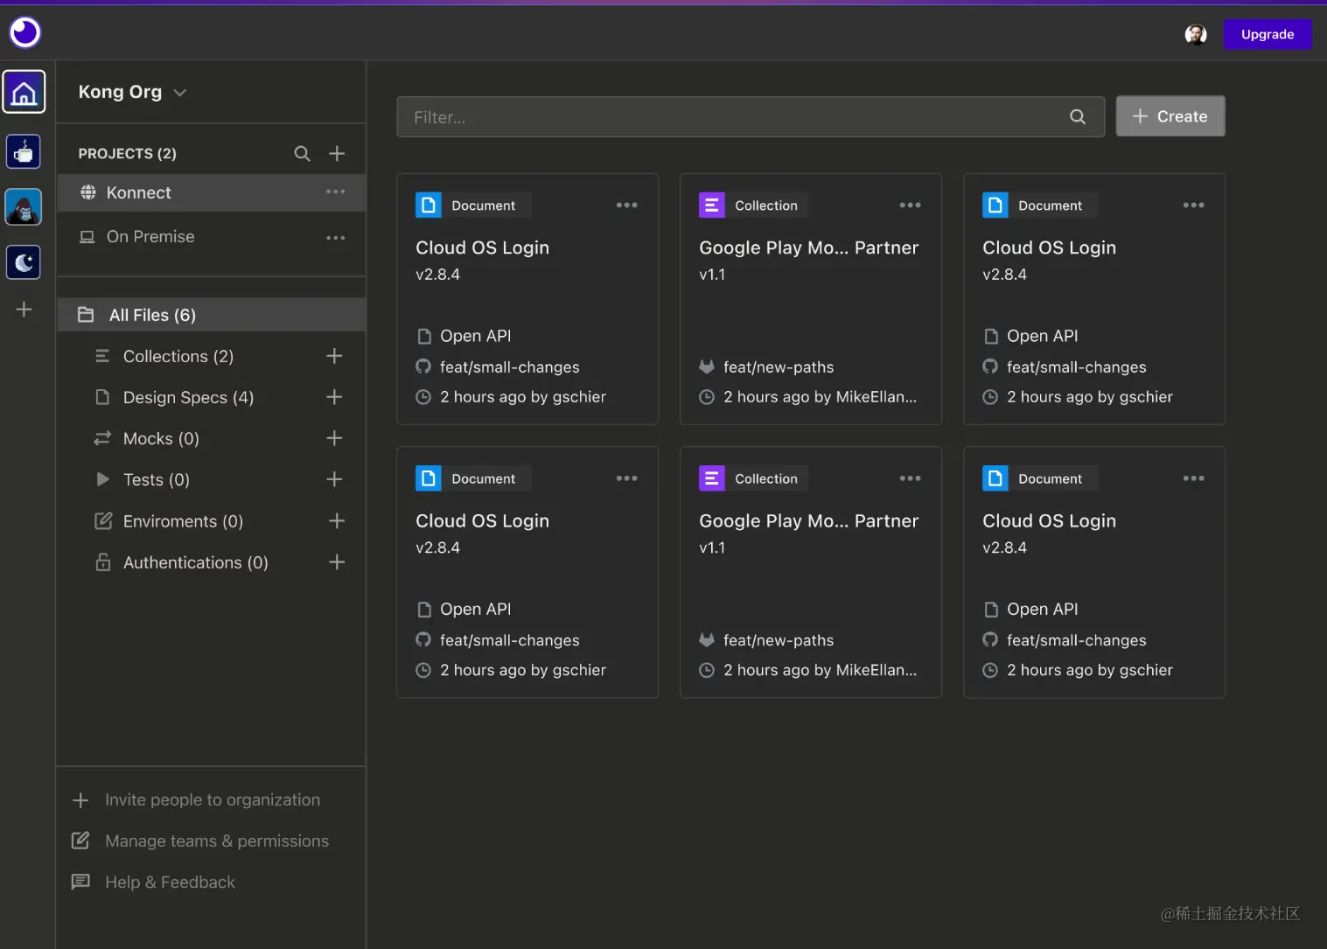Image resolution: width=1327 pixels, height=949 pixels.
Task: Click feat/new-paths branch on top Google Play card
Action: pos(779,367)
